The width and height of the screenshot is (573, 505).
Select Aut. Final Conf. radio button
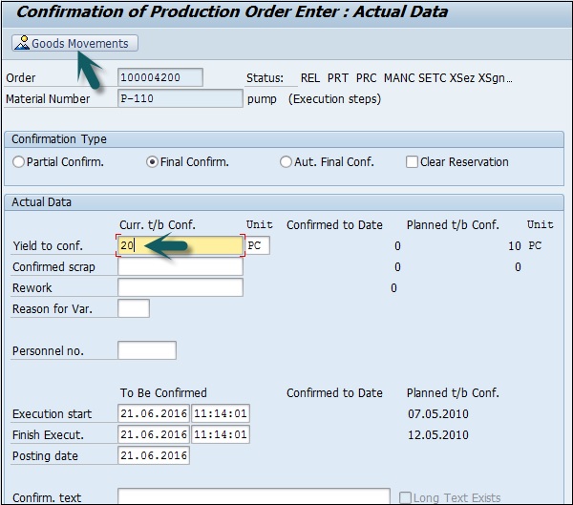[286, 162]
